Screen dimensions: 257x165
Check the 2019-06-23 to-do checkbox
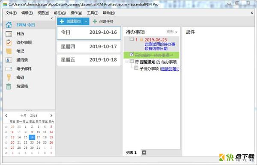tap(131, 39)
